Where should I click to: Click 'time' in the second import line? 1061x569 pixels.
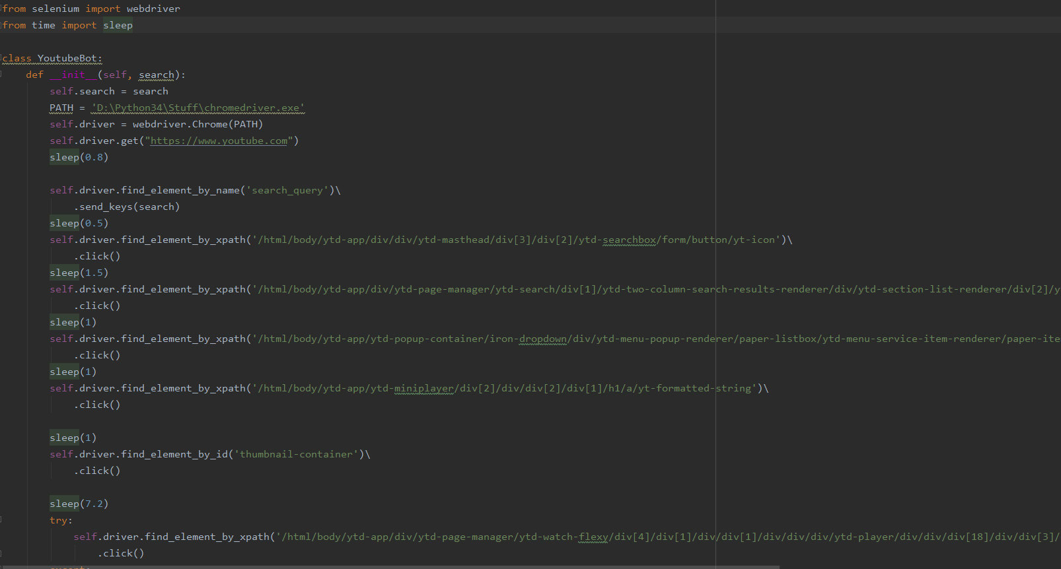click(44, 25)
